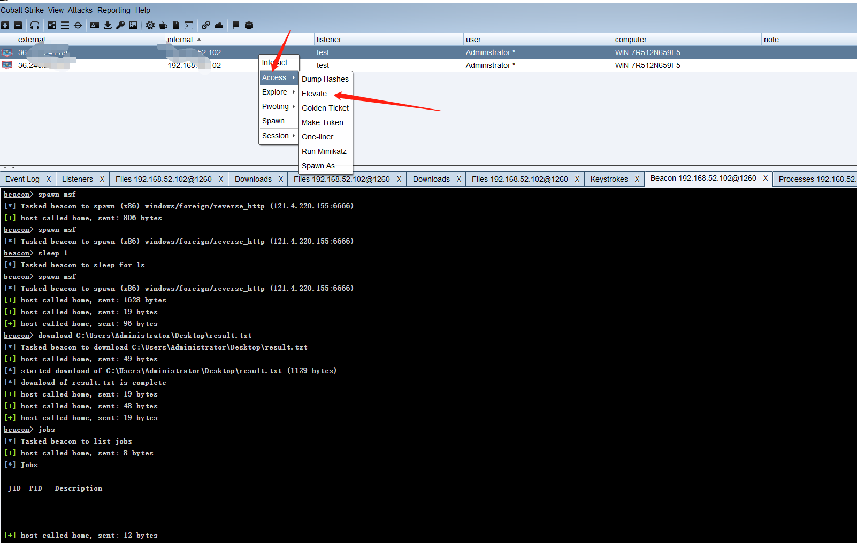Click console line 'download of result.txt is complete'
The image size is (857, 543).
tap(94, 383)
